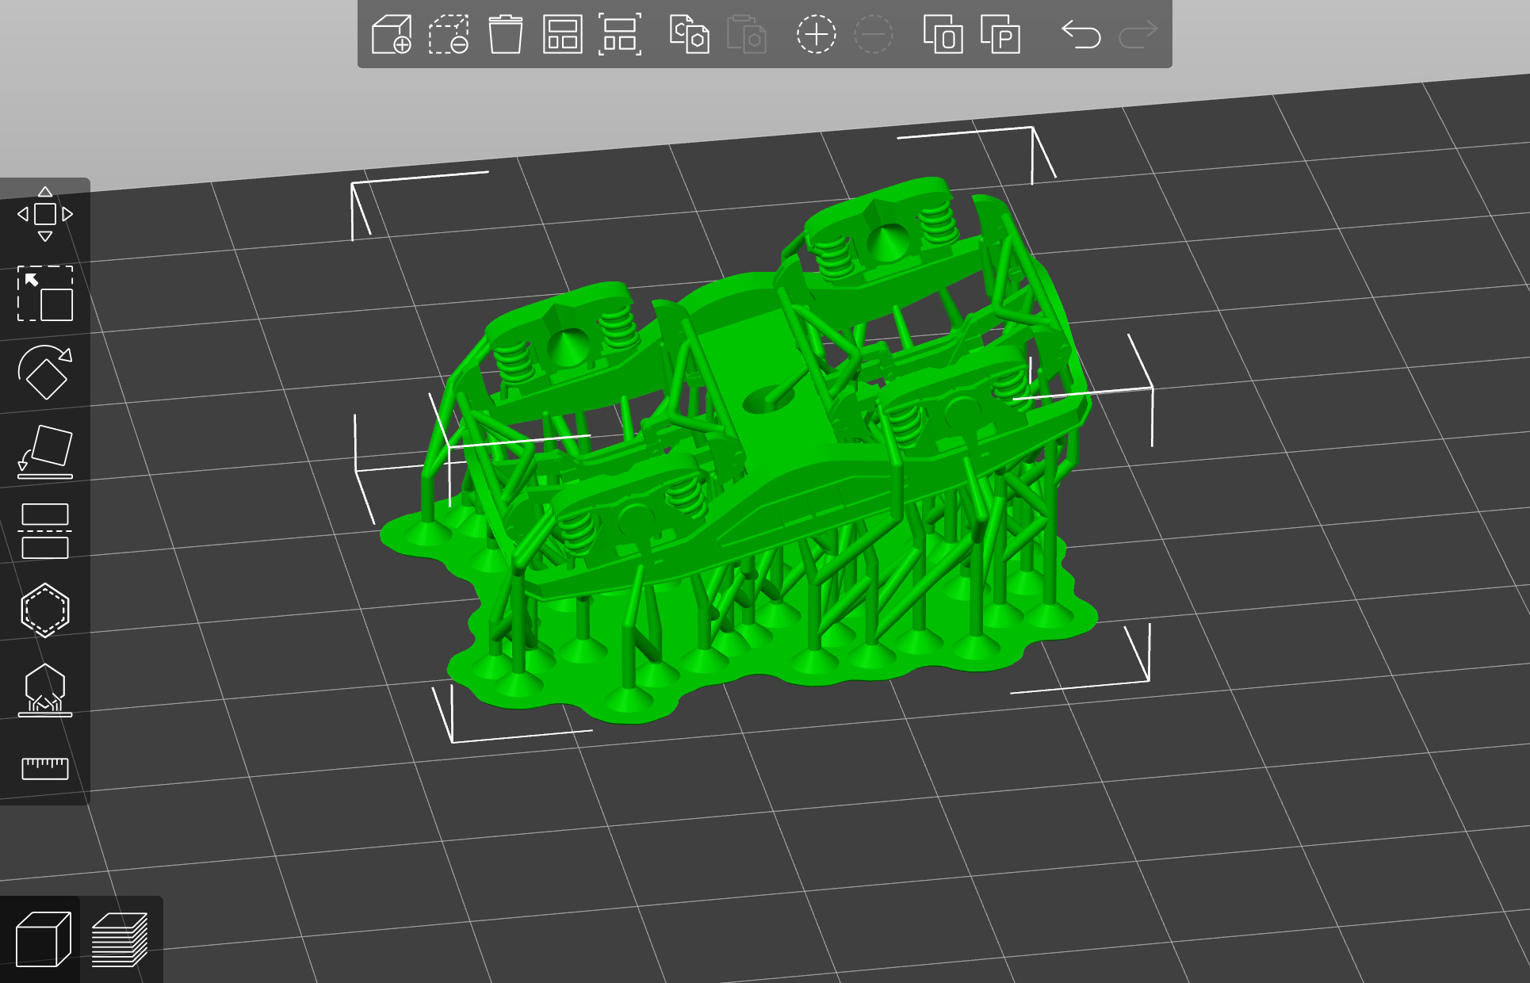Screen dimensions: 1530x983
Task: Switch to sliced layers preview
Action: click(120, 940)
